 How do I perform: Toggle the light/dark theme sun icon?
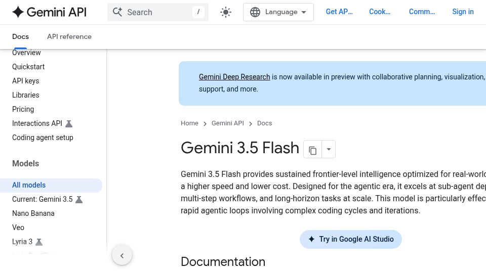[x=226, y=12]
